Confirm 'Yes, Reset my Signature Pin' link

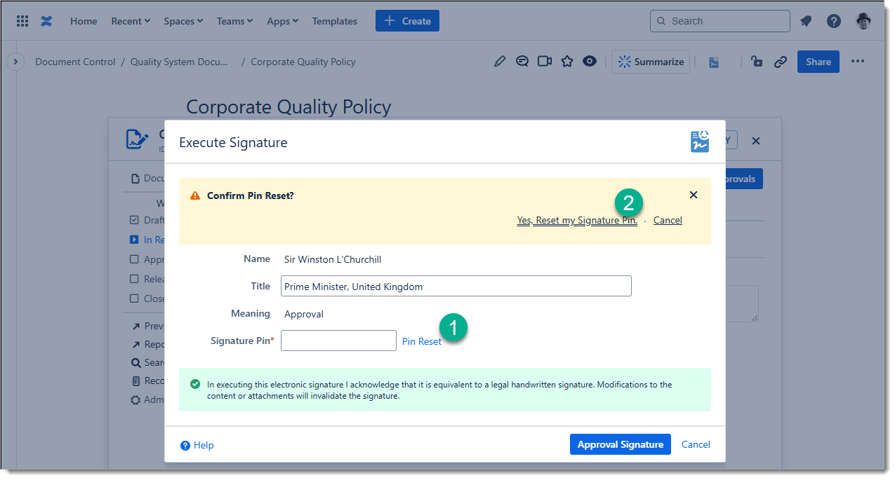click(x=577, y=220)
